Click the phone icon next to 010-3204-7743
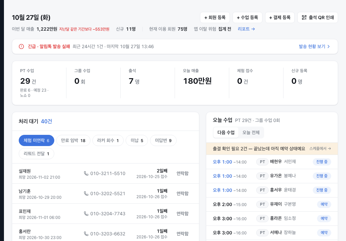 (86, 214)
